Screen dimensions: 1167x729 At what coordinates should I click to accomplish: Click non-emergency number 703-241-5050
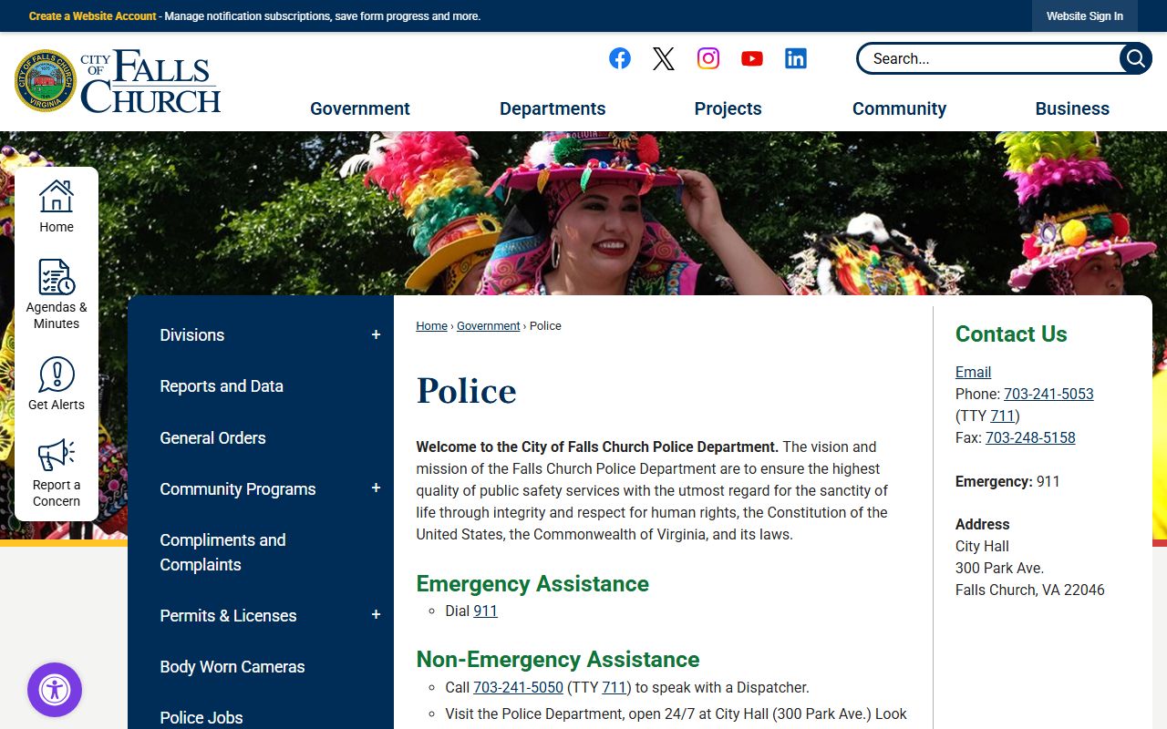pyautogui.click(x=518, y=687)
